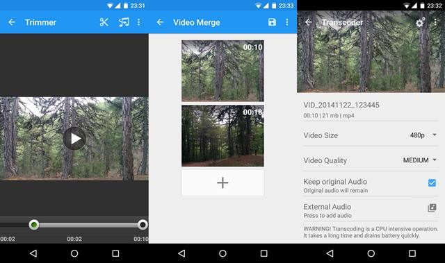
Task: Go back from the Video Merge screen
Action: pyautogui.click(x=161, y=22)
